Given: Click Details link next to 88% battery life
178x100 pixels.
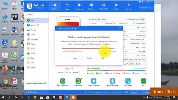Looking at the screenshot, I should pyautogui.click(x=143, y=56).
